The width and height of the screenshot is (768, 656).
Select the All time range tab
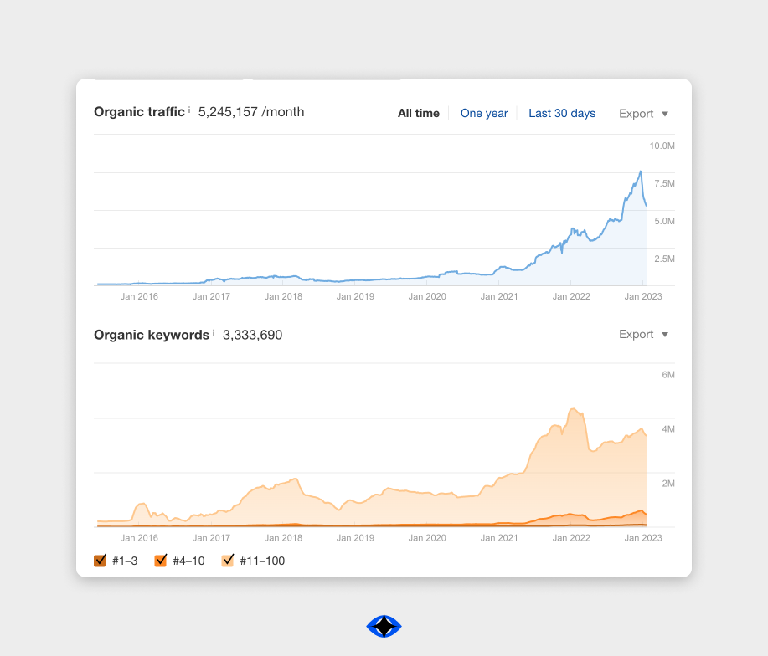tap(418, 114)
